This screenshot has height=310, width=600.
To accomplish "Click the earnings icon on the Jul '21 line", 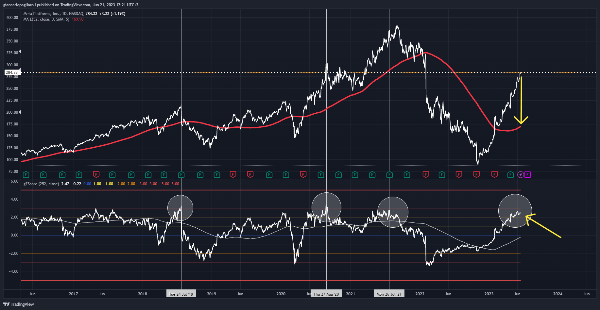I will coord(389,175).
